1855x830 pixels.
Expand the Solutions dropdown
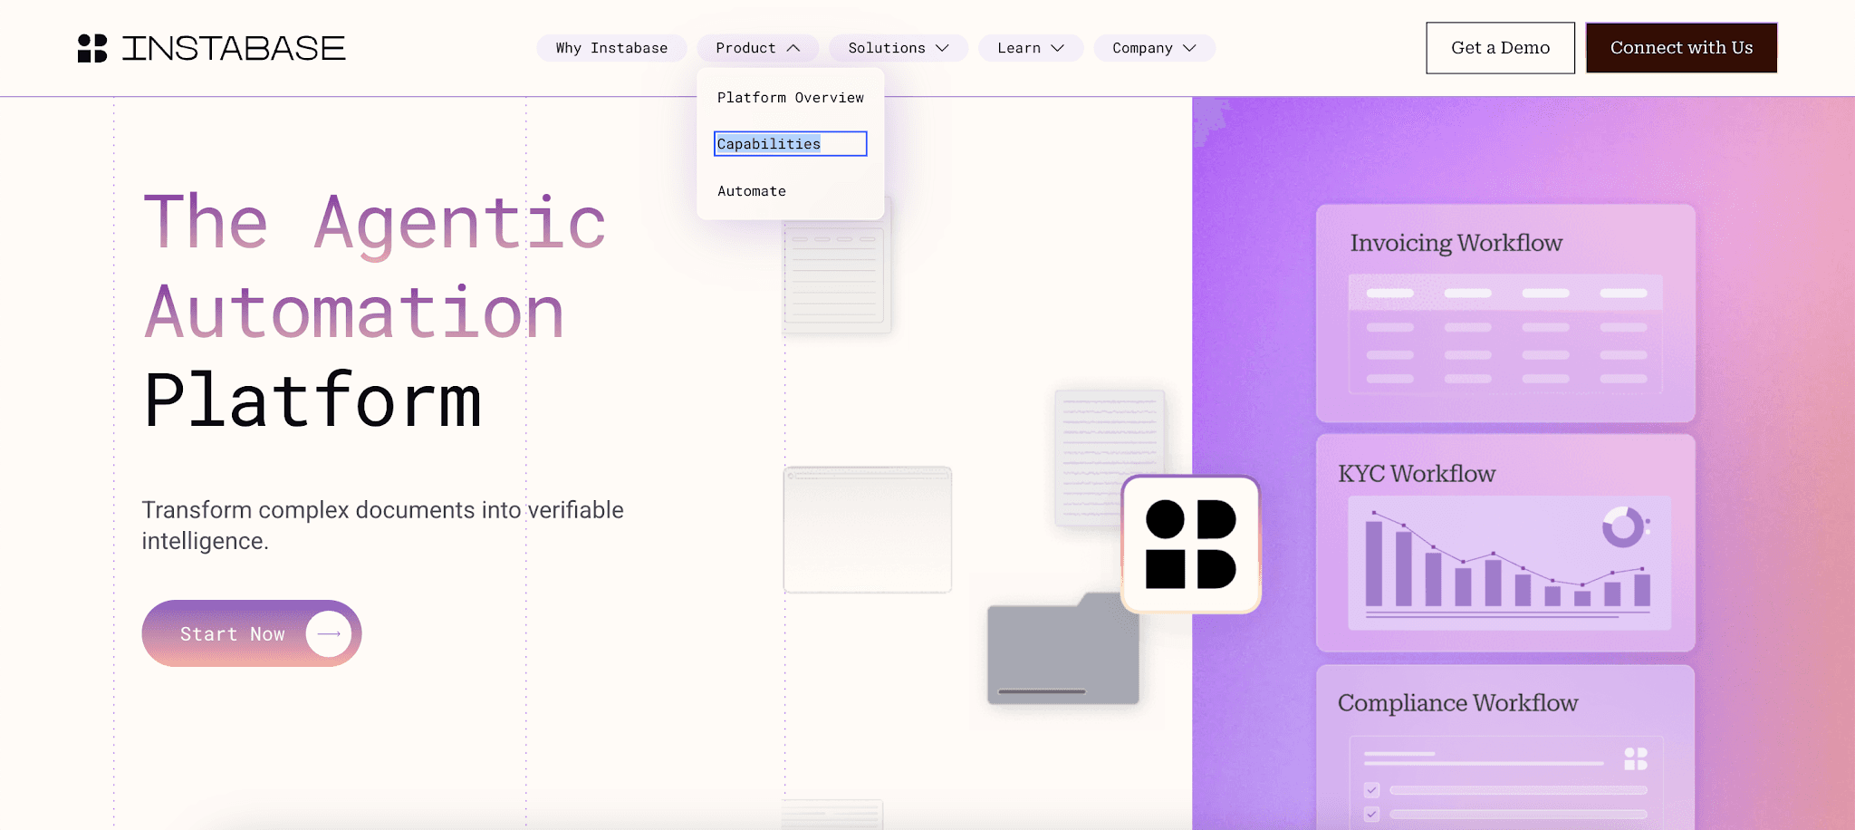[x=899, y=48]
